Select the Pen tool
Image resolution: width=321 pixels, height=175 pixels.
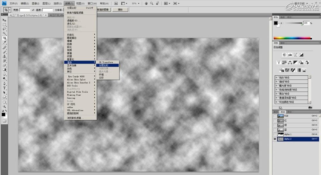pyautogui.click(x=4, y=83)
